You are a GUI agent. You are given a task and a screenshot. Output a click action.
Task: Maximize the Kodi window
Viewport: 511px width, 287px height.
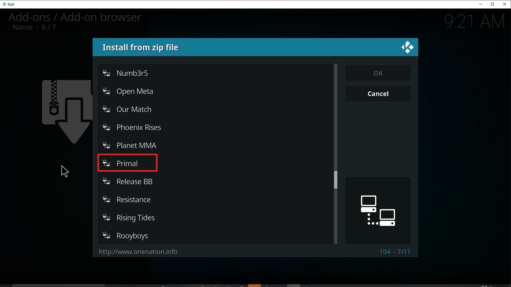[493, 4]
